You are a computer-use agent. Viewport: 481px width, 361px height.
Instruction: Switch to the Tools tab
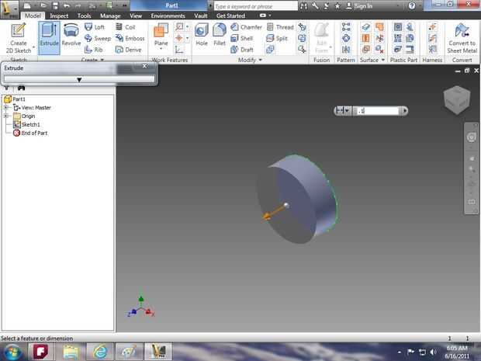click(x=84, y=16)
